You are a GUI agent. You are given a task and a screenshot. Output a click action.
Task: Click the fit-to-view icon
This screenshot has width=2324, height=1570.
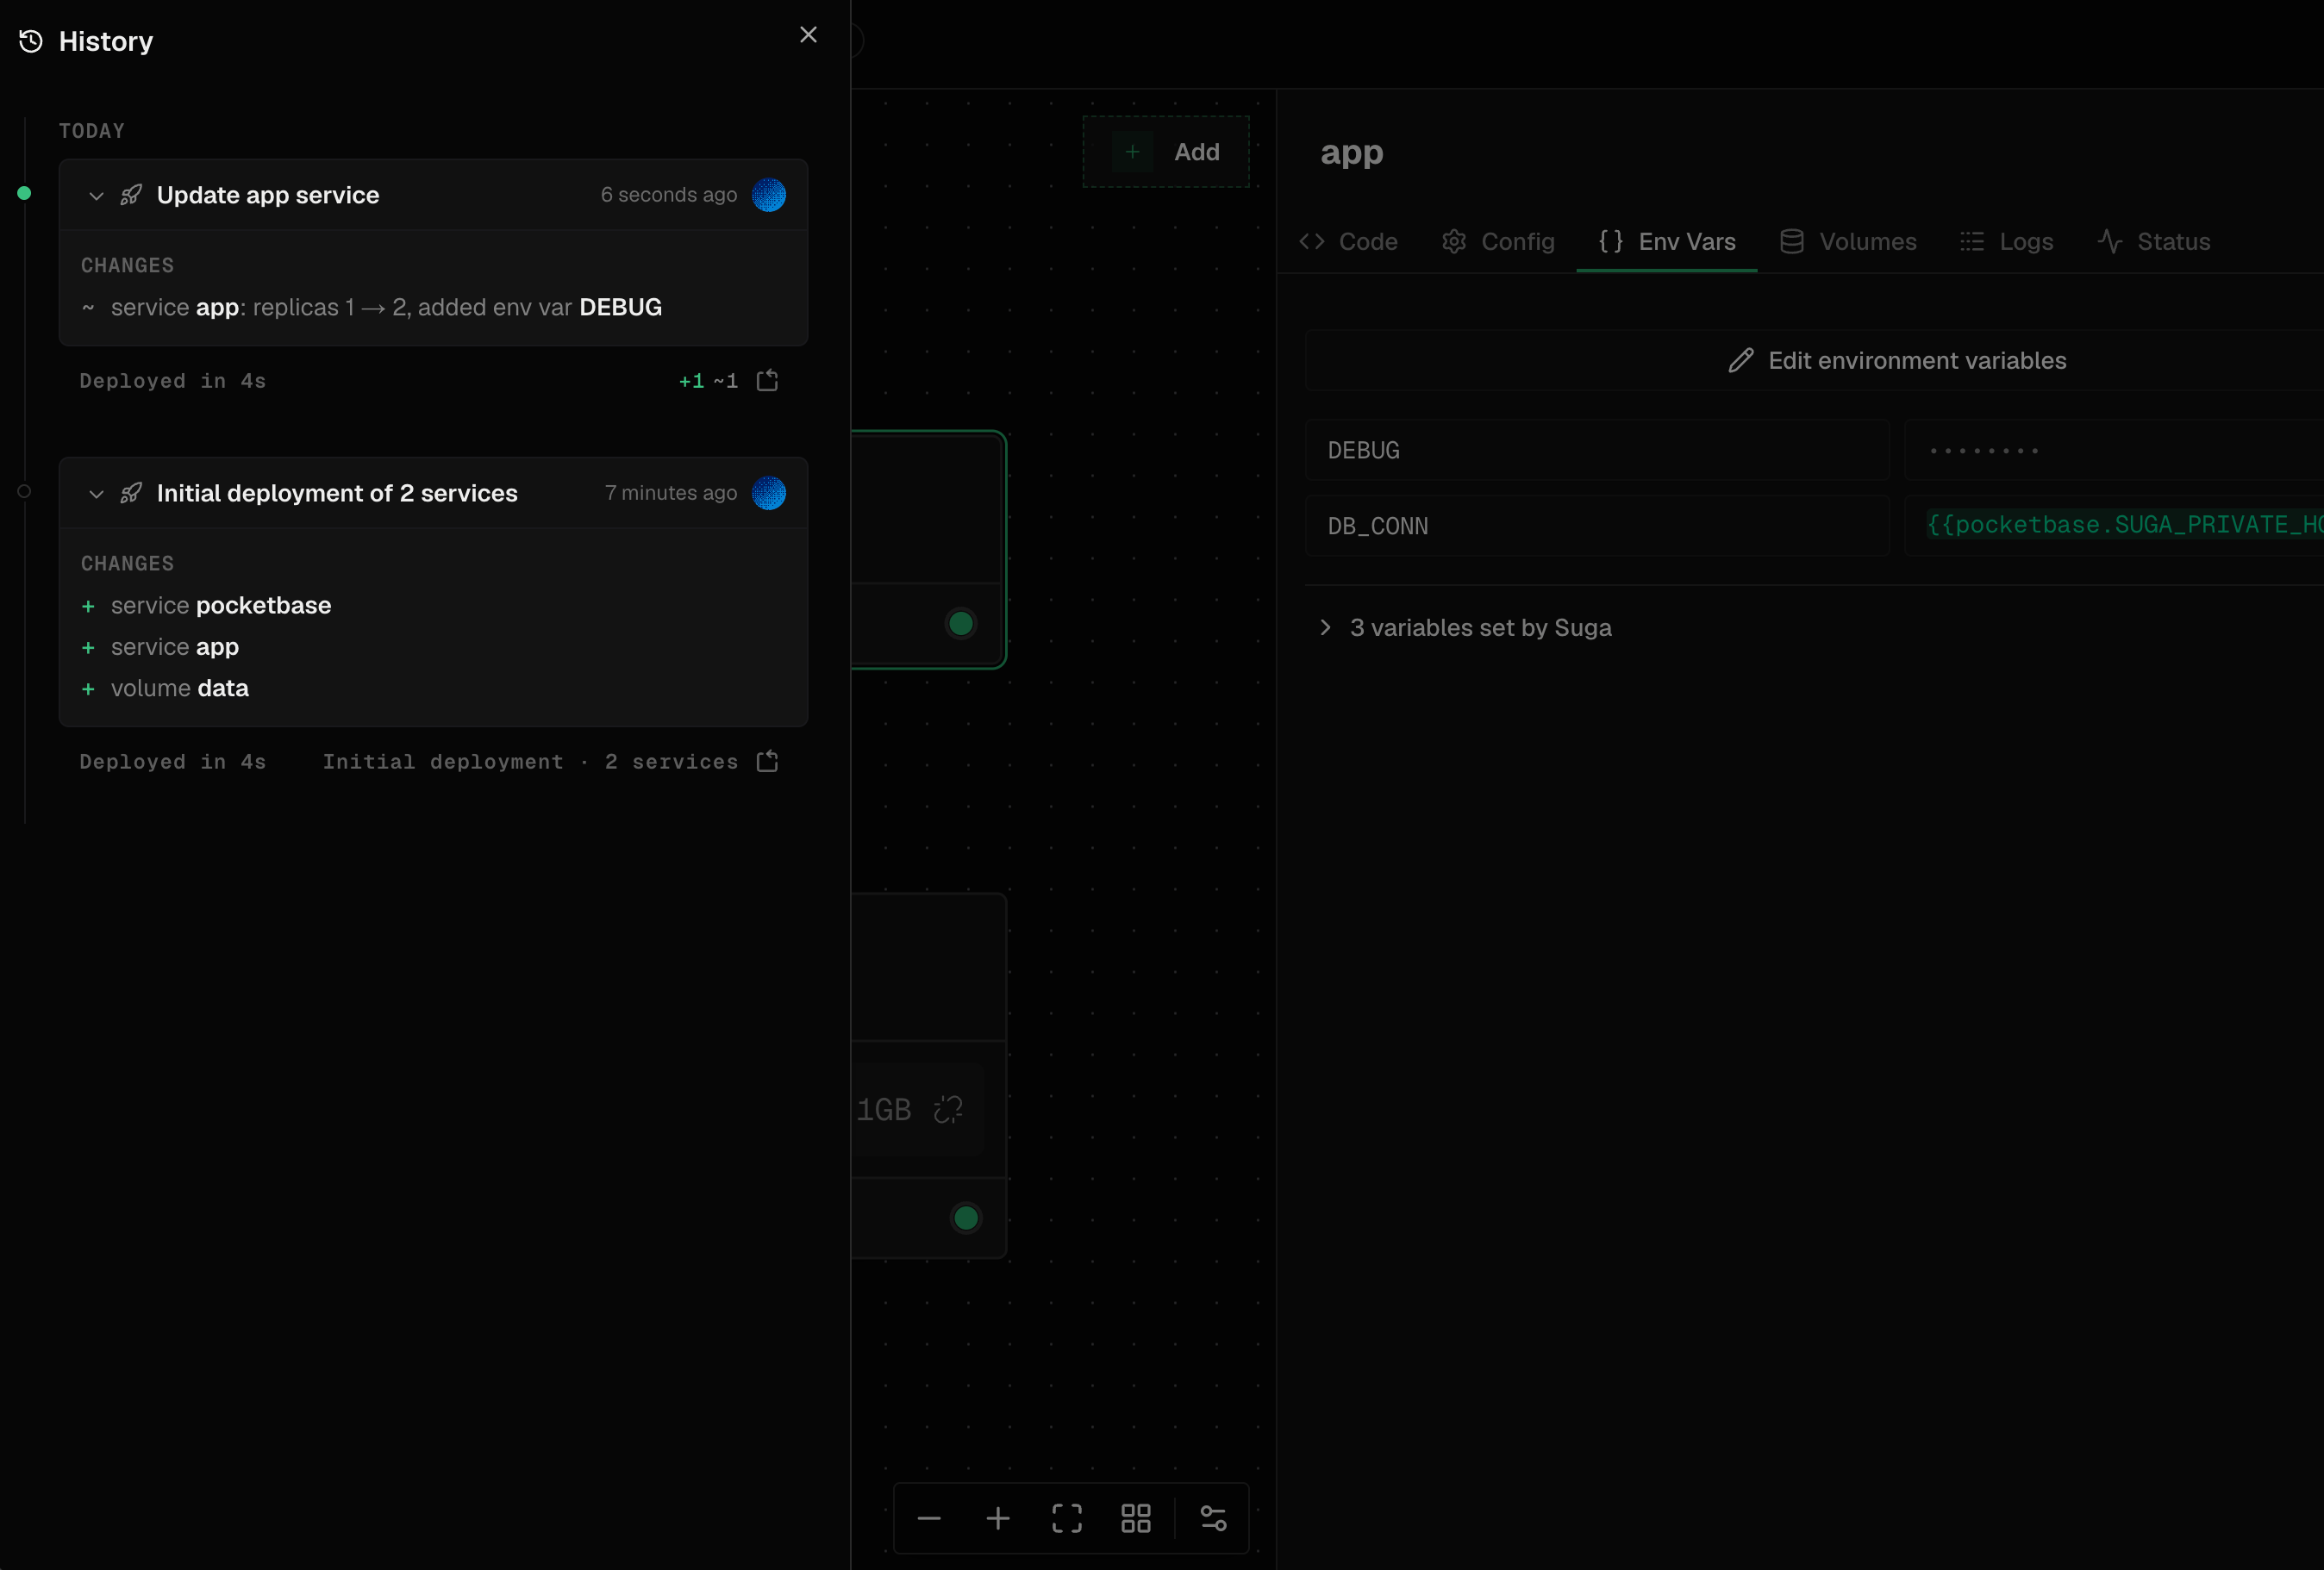pos(1067,1519)
